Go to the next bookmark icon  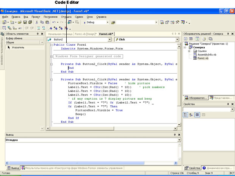point(56,28)
